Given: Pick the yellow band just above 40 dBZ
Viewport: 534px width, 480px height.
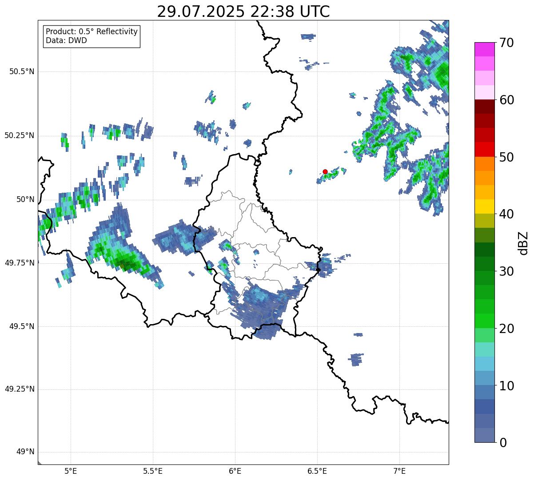Looking at the screenshot, I should [484, 206].
